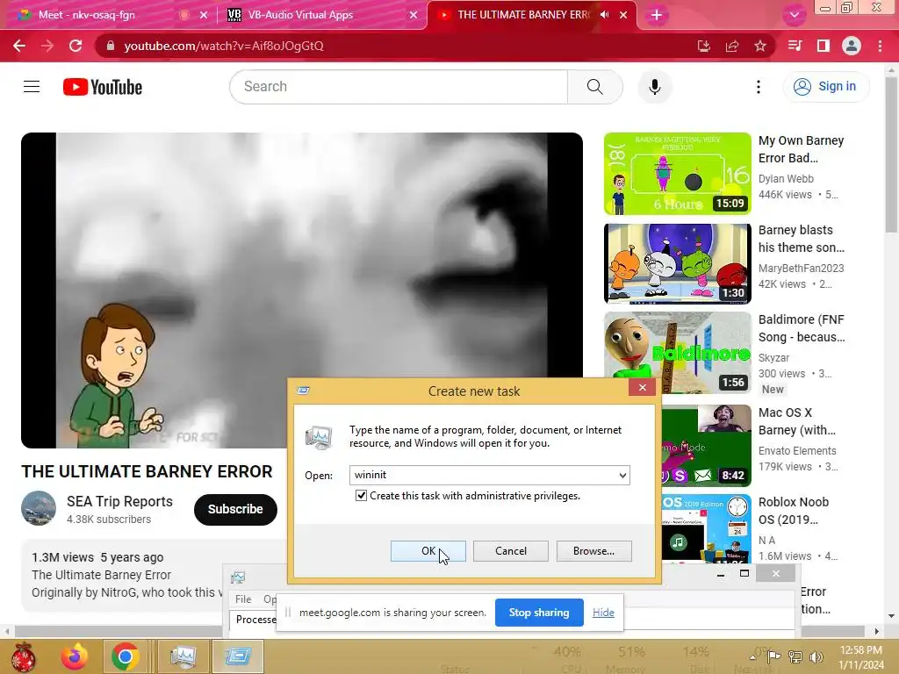Open the Chrome tab search dropdown chevron
This screenshot has width=899, height=674.
794,15
